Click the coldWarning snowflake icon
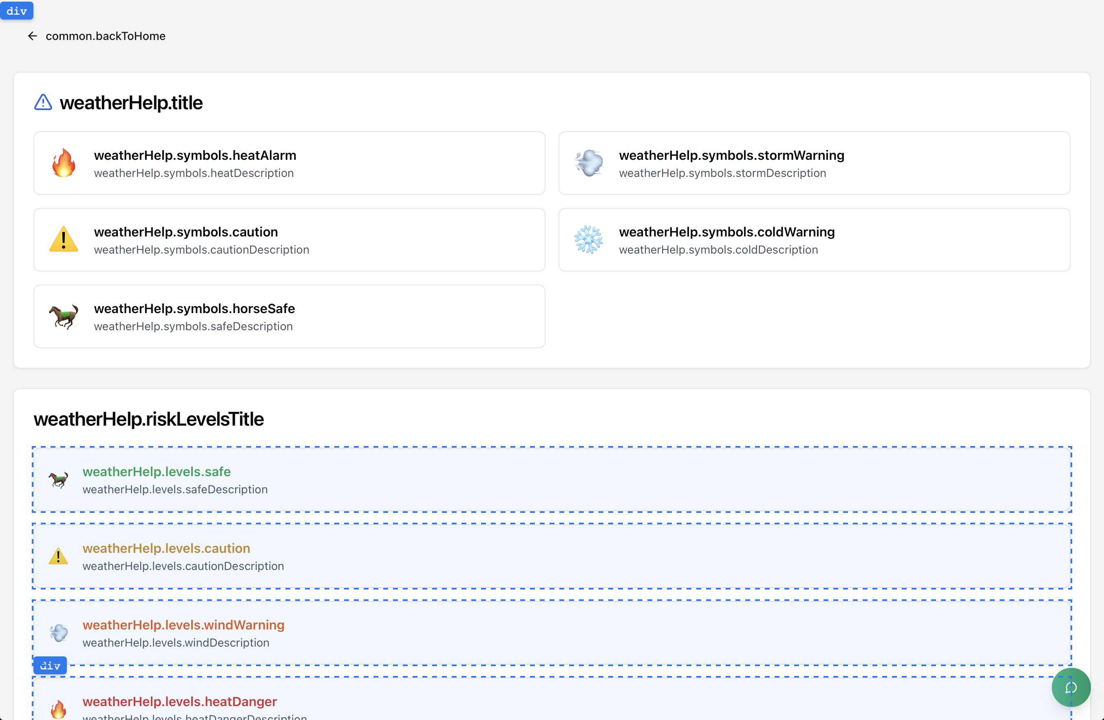The image size is (1104, 720). tap(589, 240)
